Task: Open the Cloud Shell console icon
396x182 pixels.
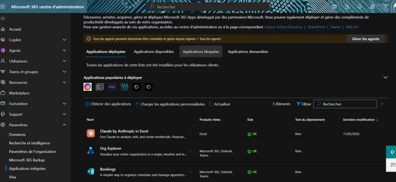Action: click(335, 7)
